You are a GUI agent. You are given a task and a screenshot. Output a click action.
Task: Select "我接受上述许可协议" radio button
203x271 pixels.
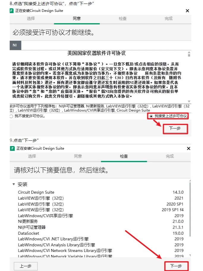pos(151,116)
